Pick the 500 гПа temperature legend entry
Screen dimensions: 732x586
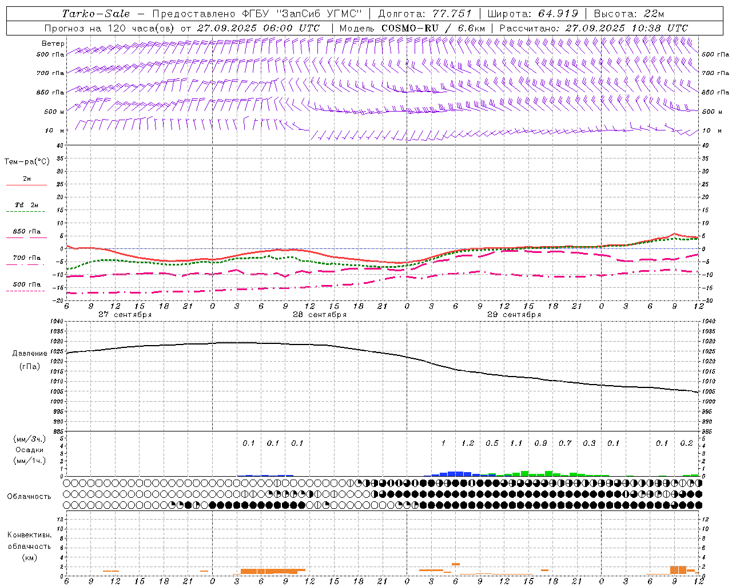pyautogui.click(x=26, y=284)
